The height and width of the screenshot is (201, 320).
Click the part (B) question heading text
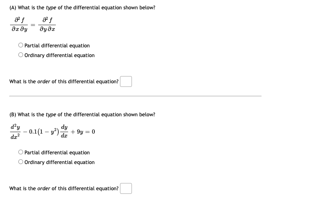[82, 114]
